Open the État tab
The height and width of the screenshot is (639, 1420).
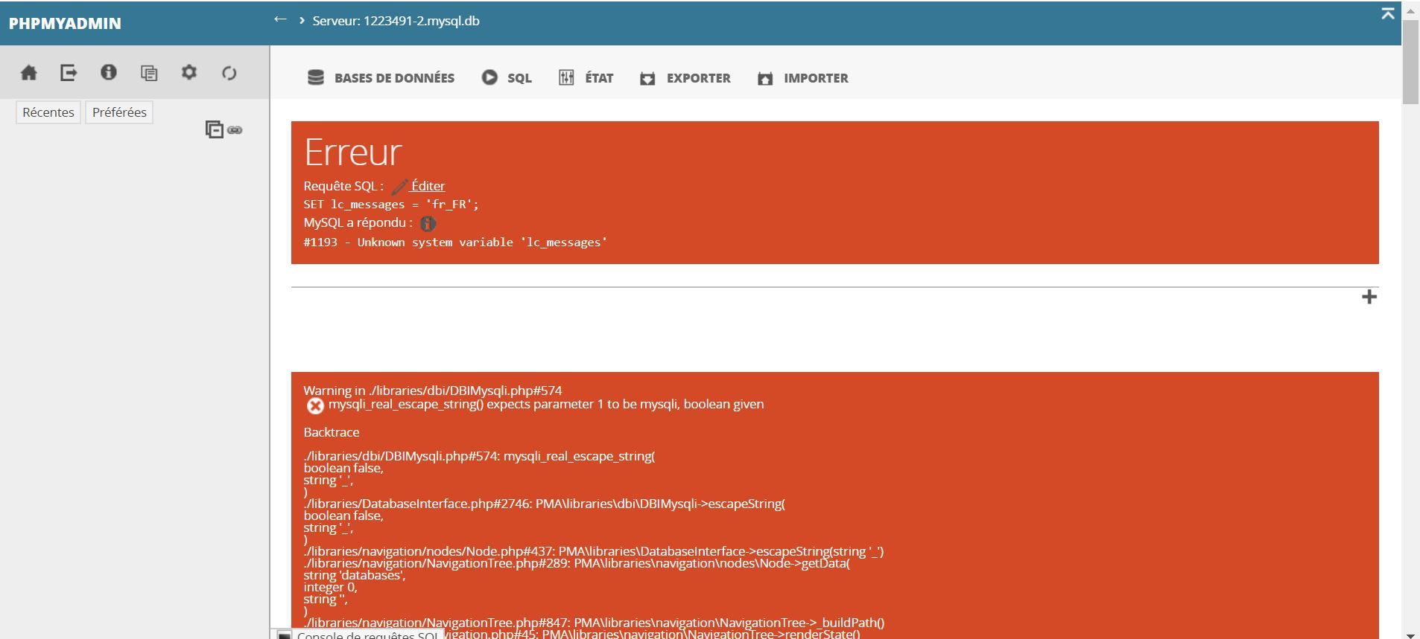586,78
